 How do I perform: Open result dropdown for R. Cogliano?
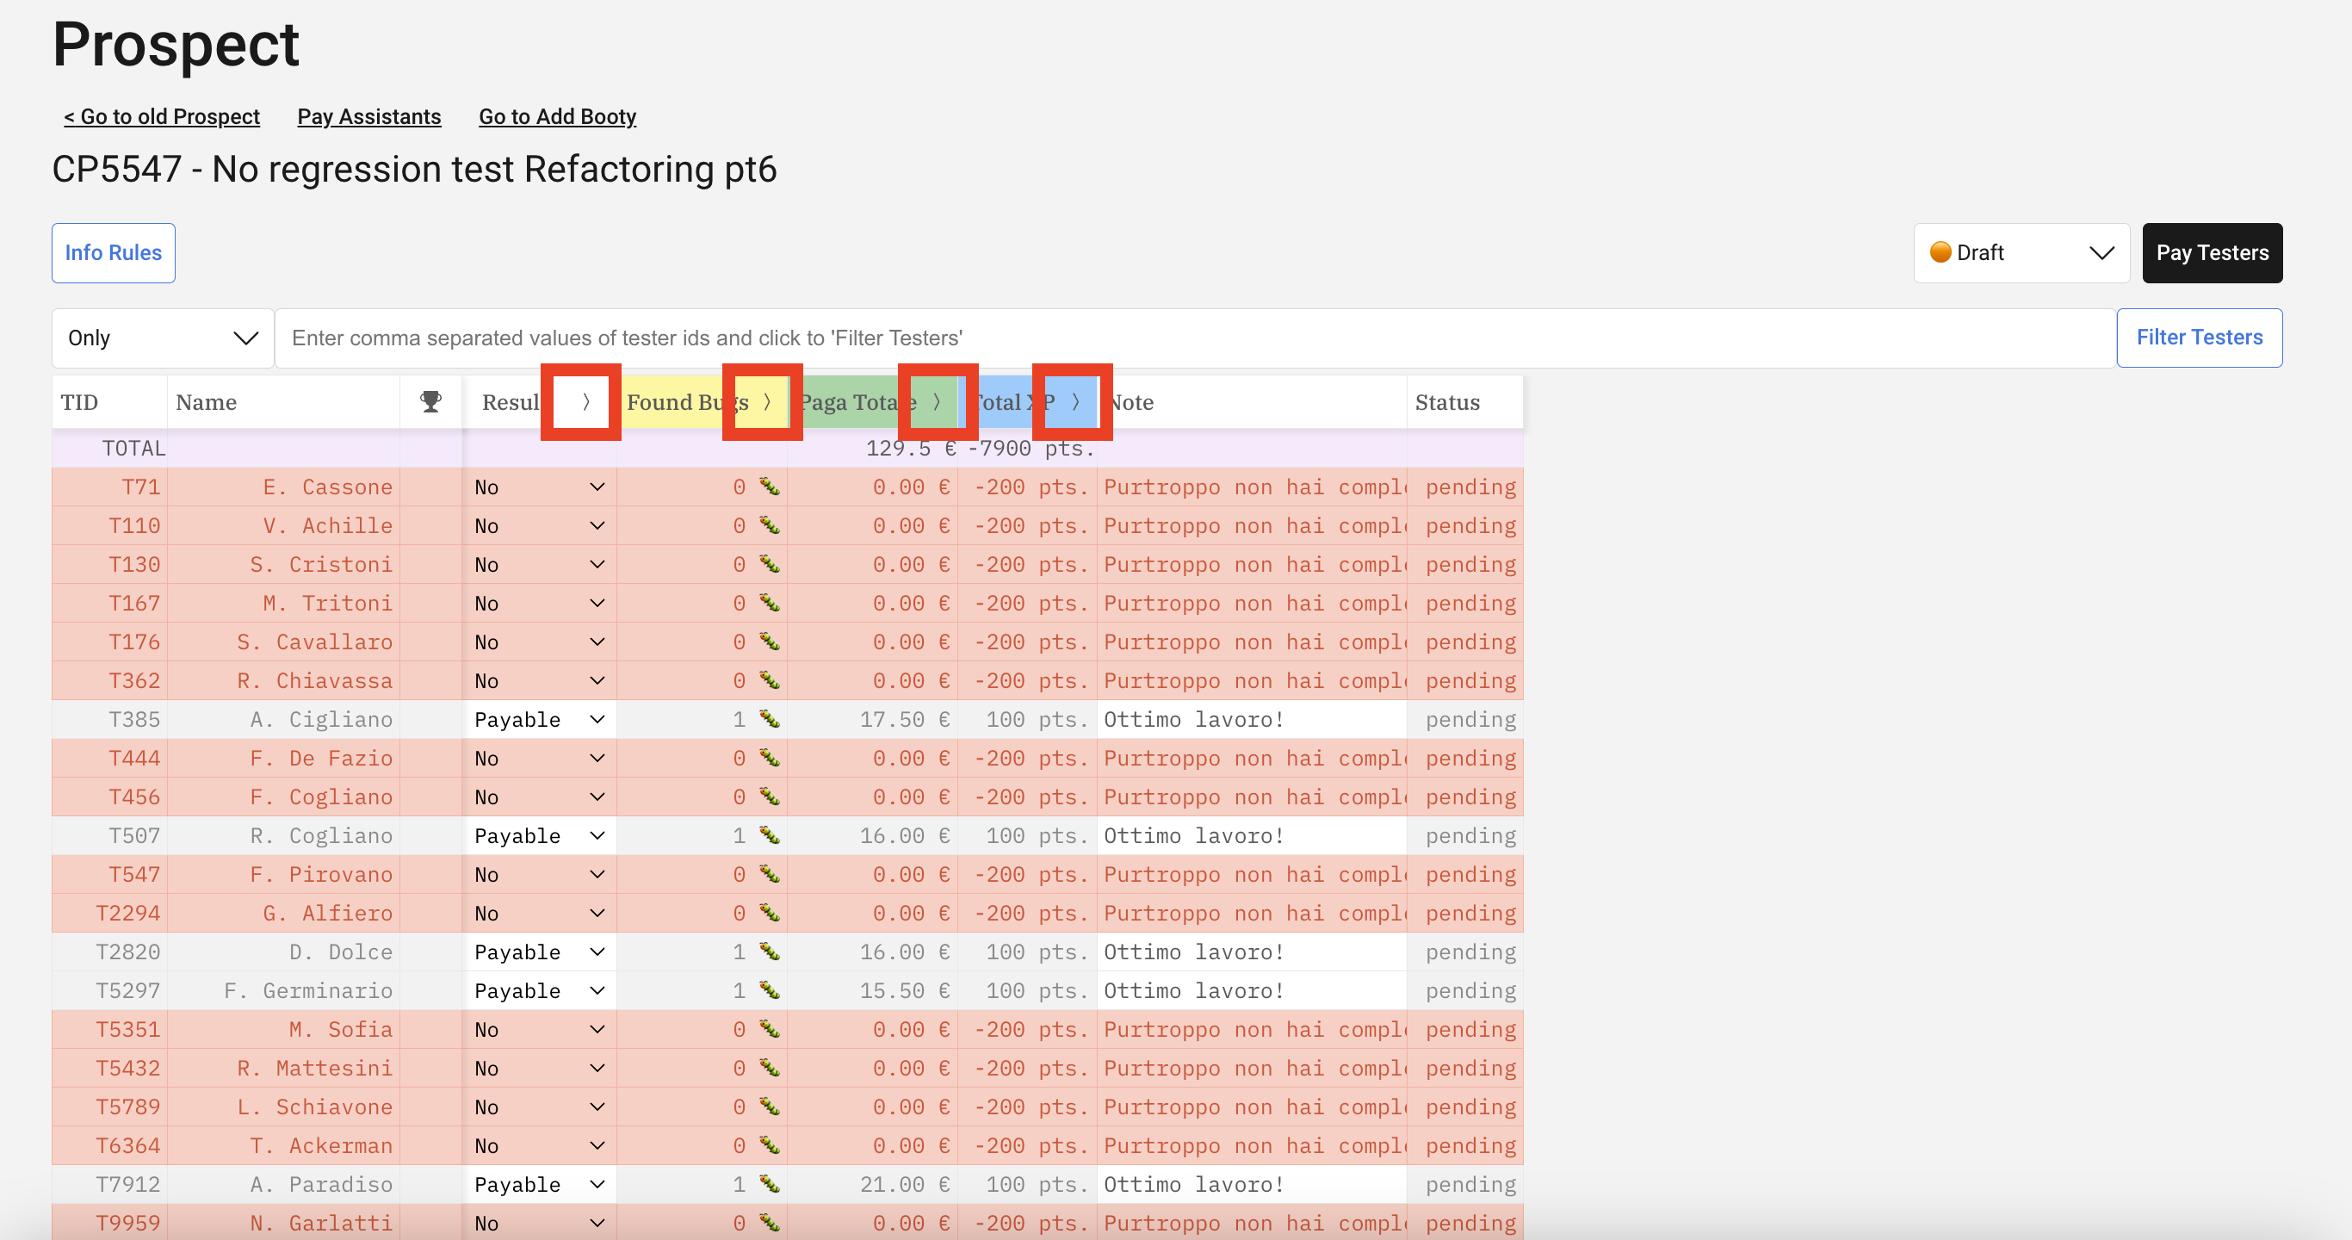tap(539, 835)
